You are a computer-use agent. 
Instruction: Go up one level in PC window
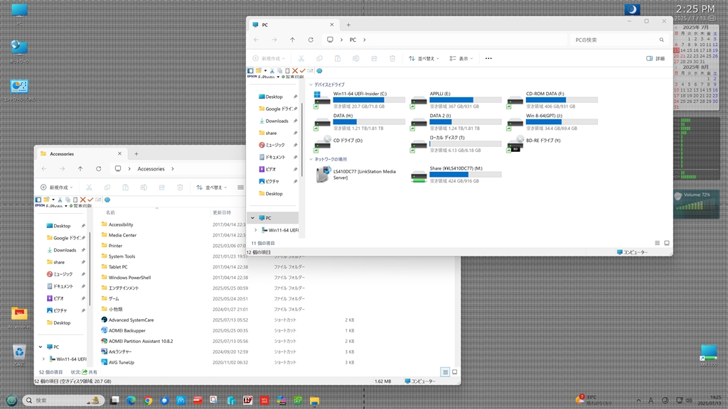coord(292,40)
